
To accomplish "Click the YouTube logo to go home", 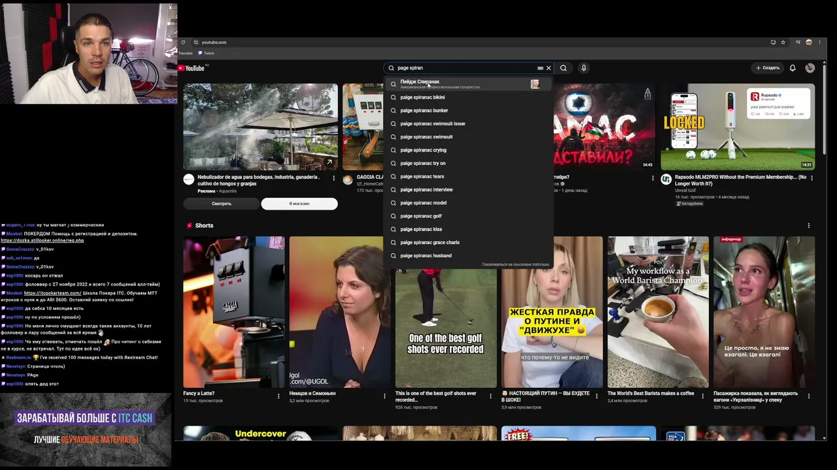I will pyautogui.click(x=191, y=68).
